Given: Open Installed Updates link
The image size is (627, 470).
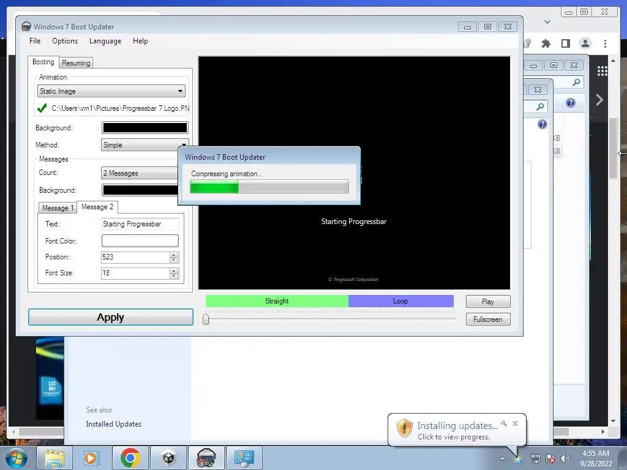Looking at the screenshot, I should point(113,424).
